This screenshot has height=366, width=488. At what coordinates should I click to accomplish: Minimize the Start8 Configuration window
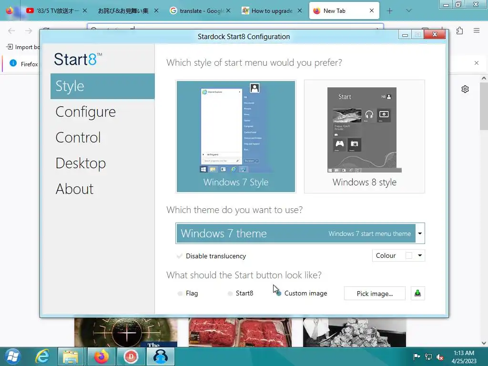pos(405,35)
